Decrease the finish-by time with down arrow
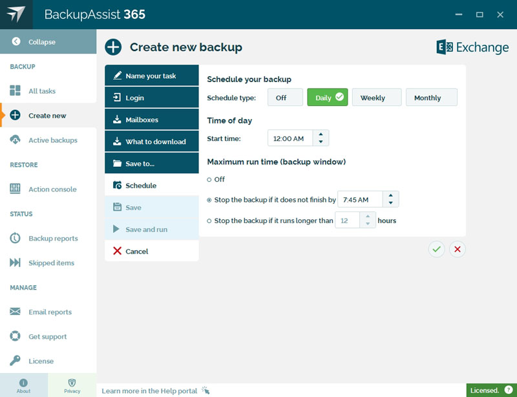This screenshot has width=517, height=397. (x=391, y=203)
